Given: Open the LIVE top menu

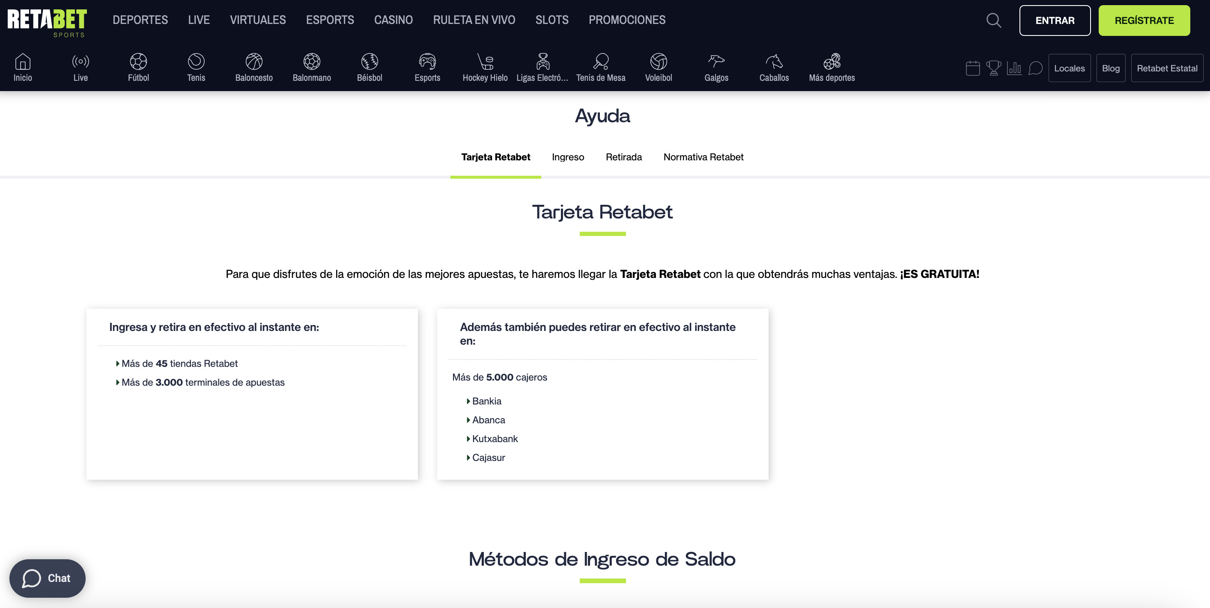Looking at the screenshot, I should 199,20.
